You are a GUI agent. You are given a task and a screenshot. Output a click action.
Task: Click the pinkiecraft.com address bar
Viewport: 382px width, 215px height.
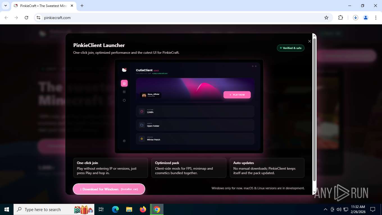183,18
